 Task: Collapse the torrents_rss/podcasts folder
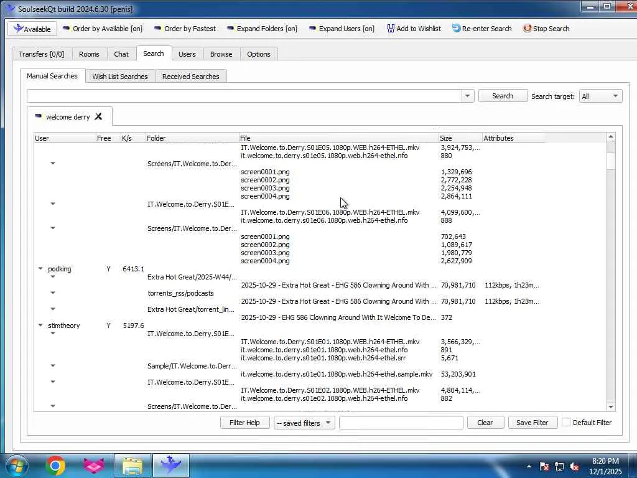click(x=53, y=293)
